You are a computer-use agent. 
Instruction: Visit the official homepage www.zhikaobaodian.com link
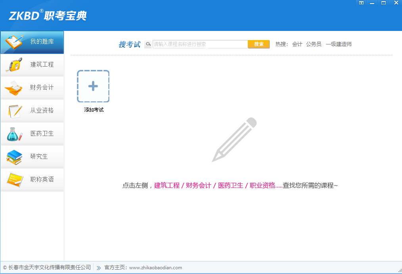pos(155,268)
